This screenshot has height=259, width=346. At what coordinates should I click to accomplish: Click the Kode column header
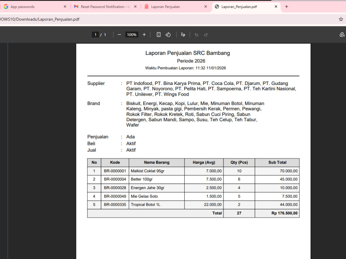click(x=115, y=163)
